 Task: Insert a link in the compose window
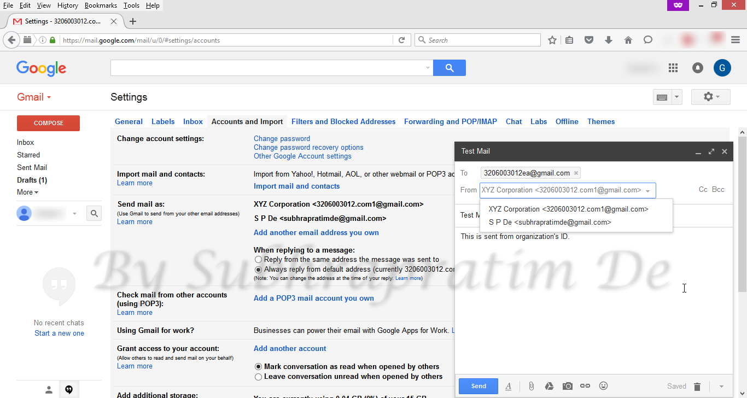pyautogui.click(x=585, y=386)
